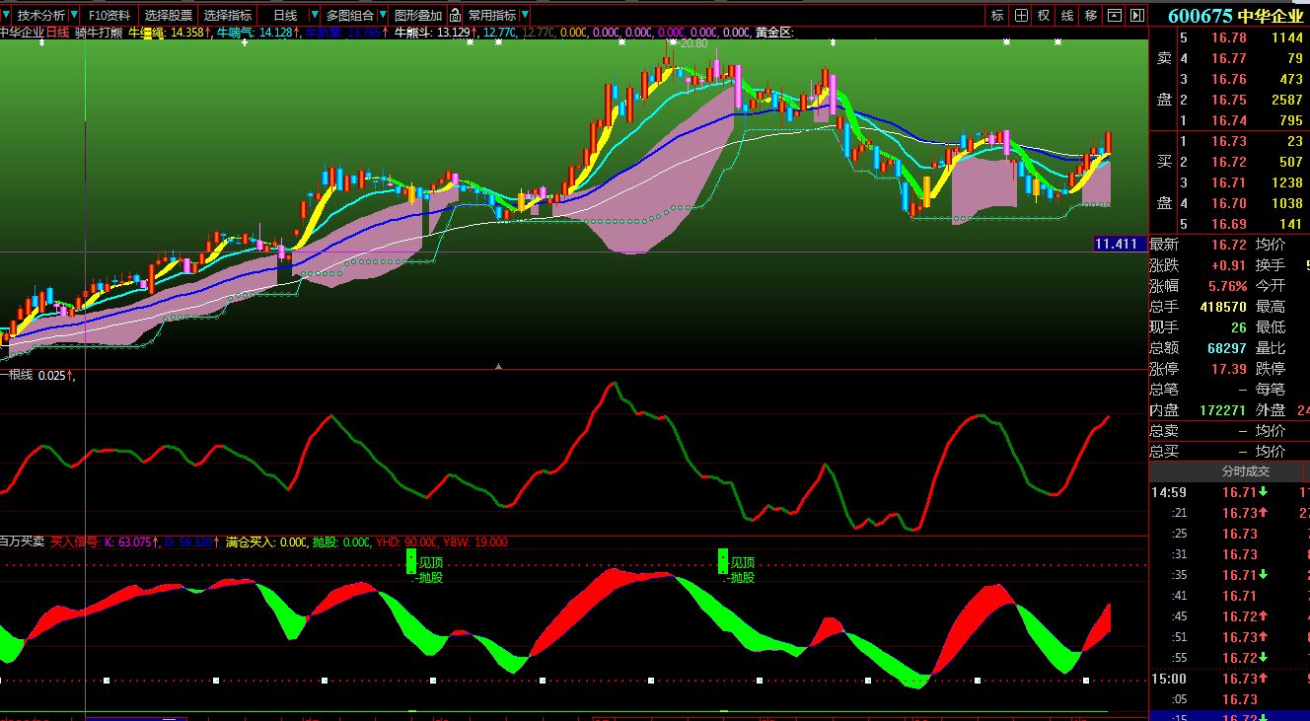1310x721 pixels.
Task: Click the 百万买卖 indicator name
Action: (22, 542)
